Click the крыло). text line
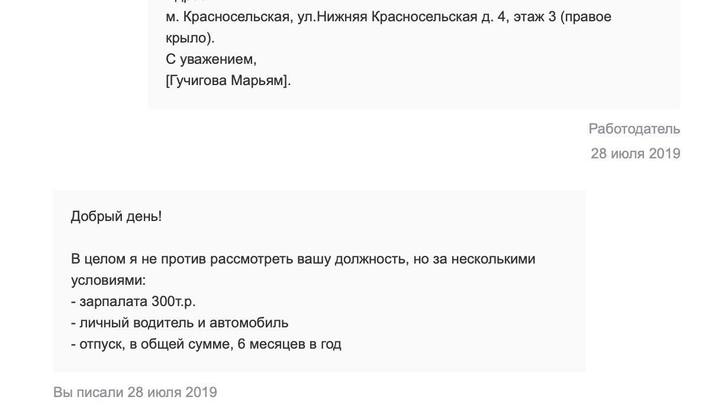 tap(191, 38)
